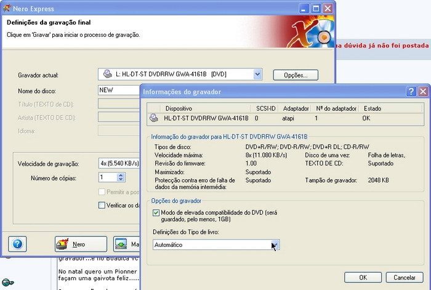Confirm recorder info with OK button
The image size is (431, 290).
[x=363, y=277]
